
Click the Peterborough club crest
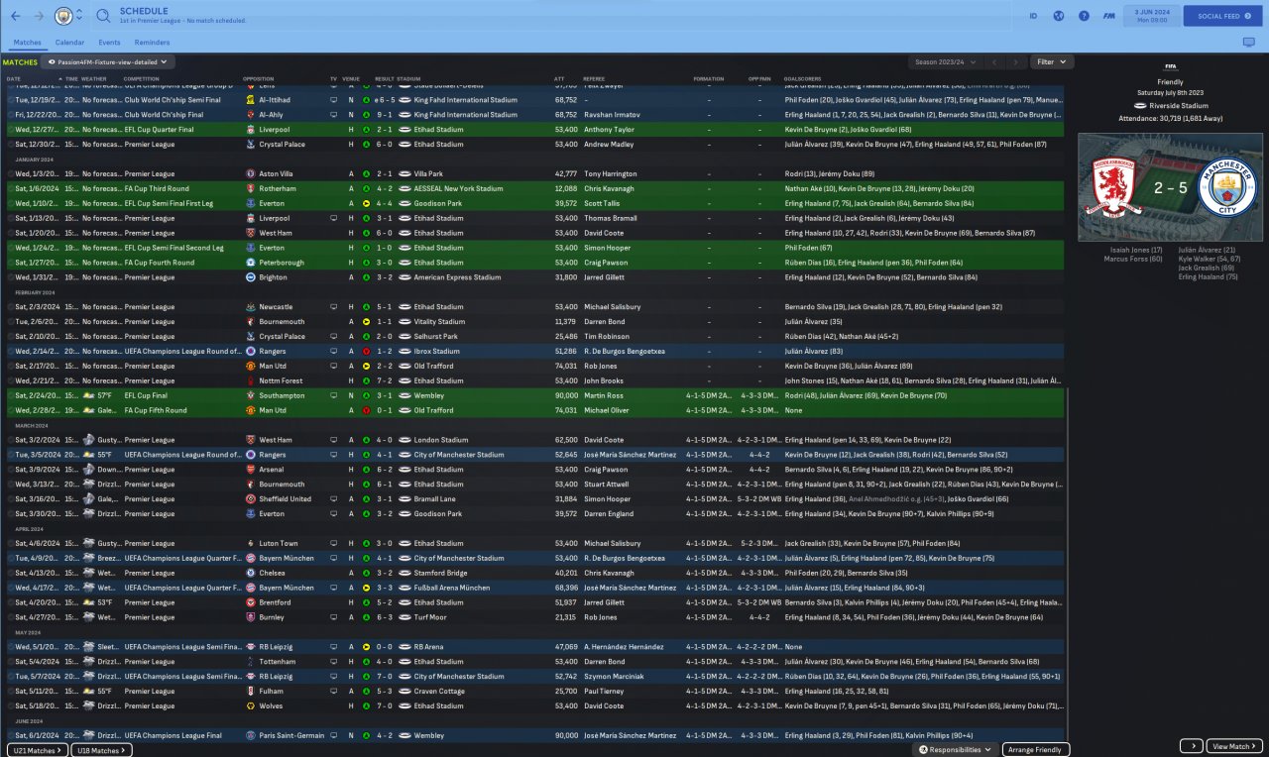(x=250, y=263)
